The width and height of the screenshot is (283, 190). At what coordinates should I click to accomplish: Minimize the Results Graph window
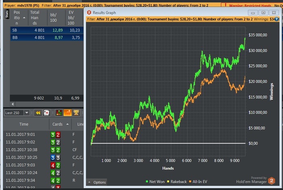253,13
